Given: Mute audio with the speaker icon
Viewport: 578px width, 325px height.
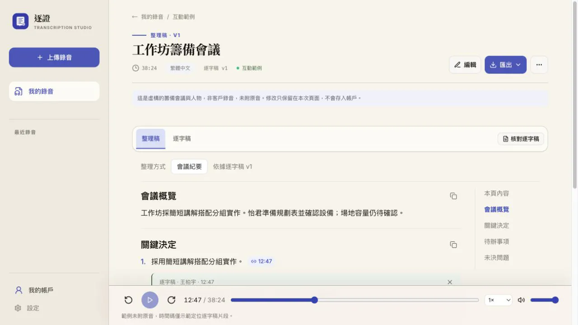Looking at the screenshot, I should click(521, 300).
